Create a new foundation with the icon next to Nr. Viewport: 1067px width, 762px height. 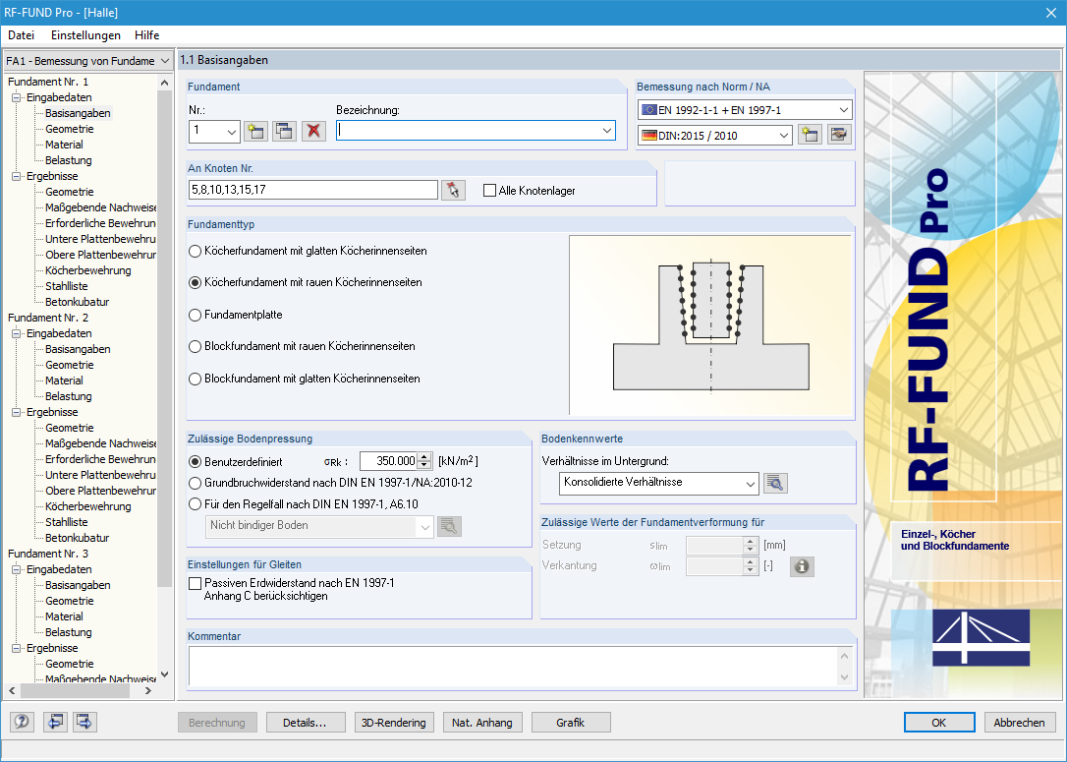[255, 131]
